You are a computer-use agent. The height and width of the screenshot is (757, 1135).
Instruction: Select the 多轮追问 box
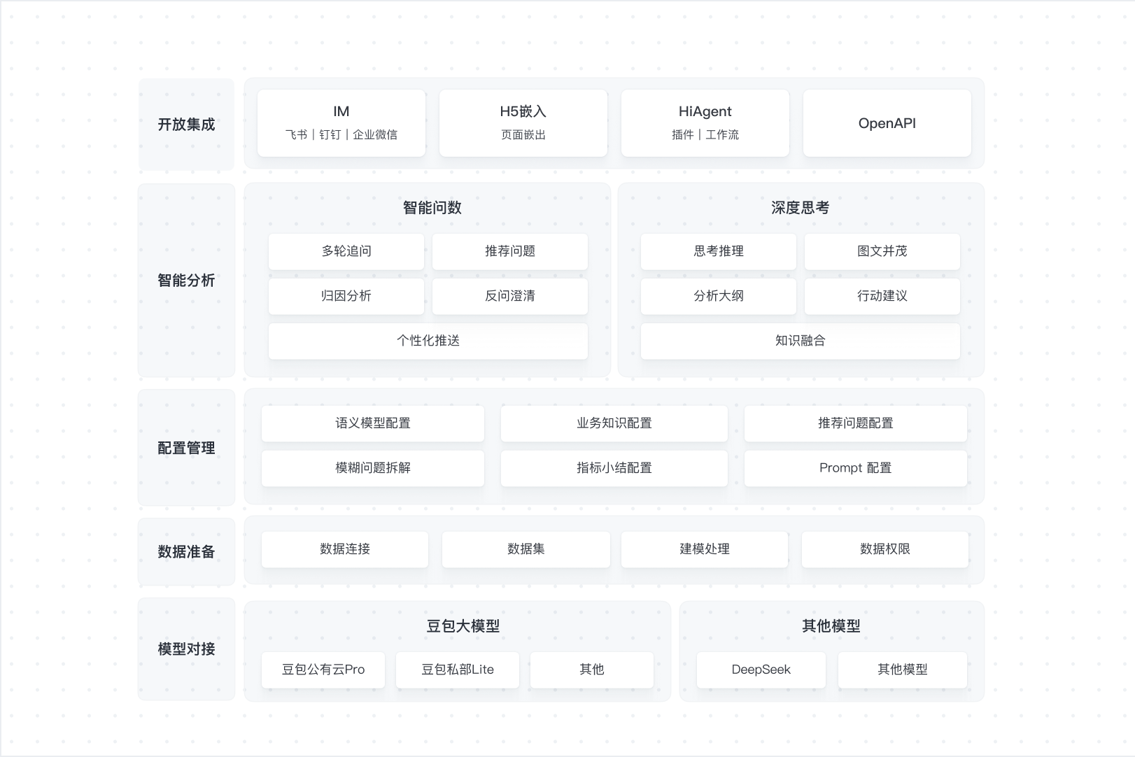pyautogui.click(x=346, y=251)
